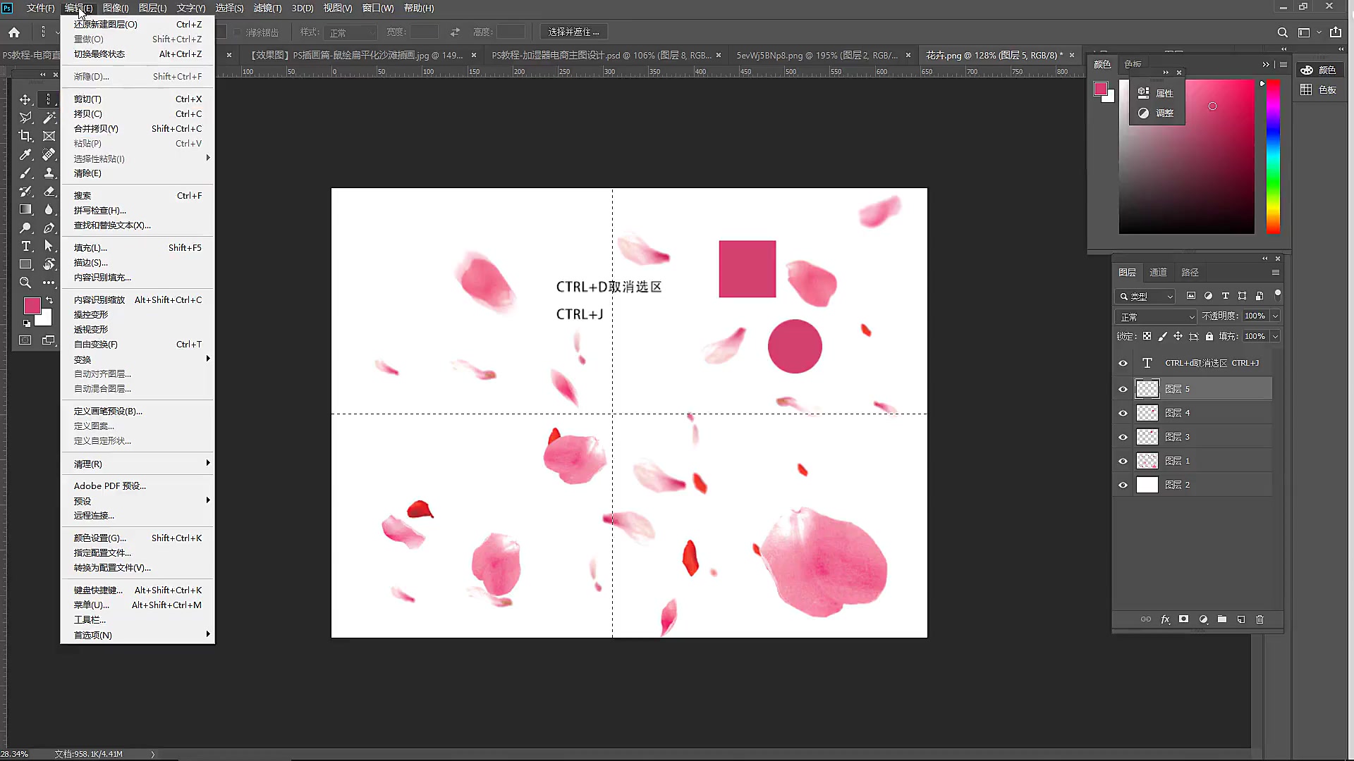The height and width of the screenshot is (761, 1354).
Task: Select the Move tool
Action: tap(25, 99)
